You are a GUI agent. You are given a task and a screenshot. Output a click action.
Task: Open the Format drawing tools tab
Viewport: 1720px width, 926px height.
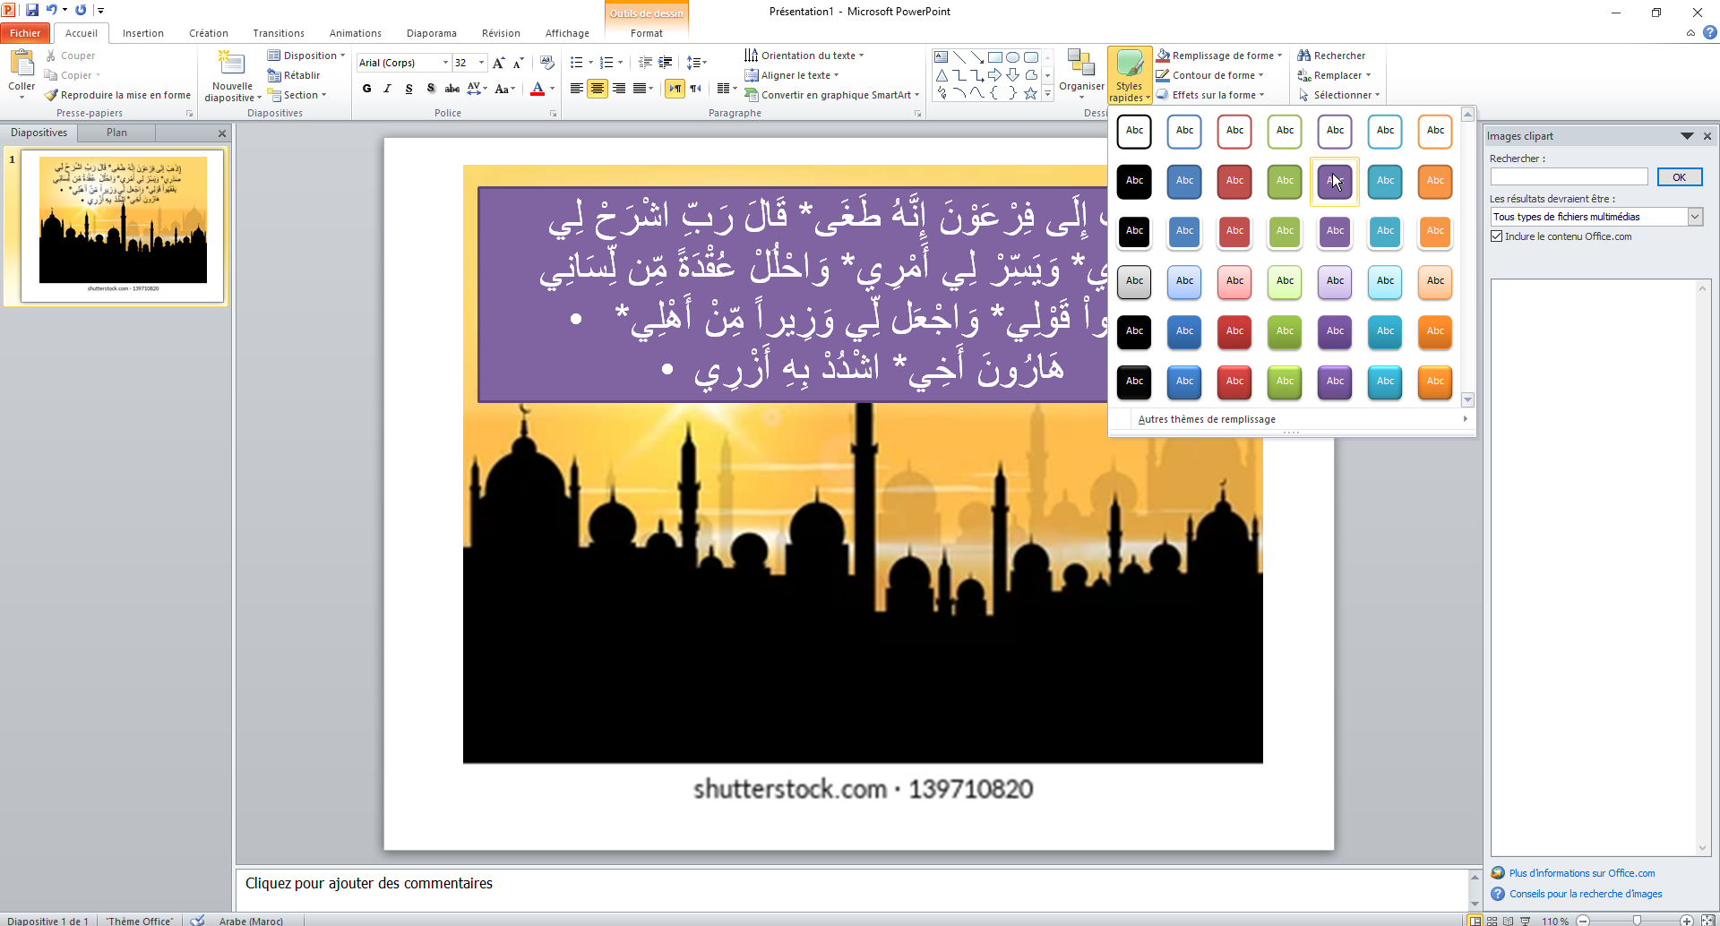point(647,33)
